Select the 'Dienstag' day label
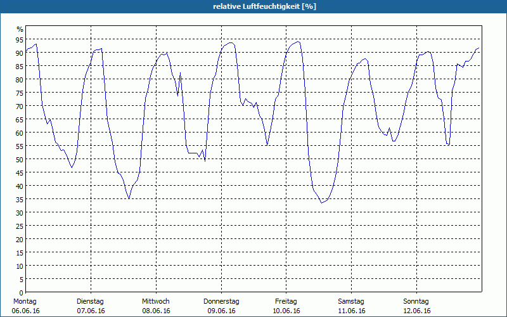The image size is (507, 317). click(90, 302)
